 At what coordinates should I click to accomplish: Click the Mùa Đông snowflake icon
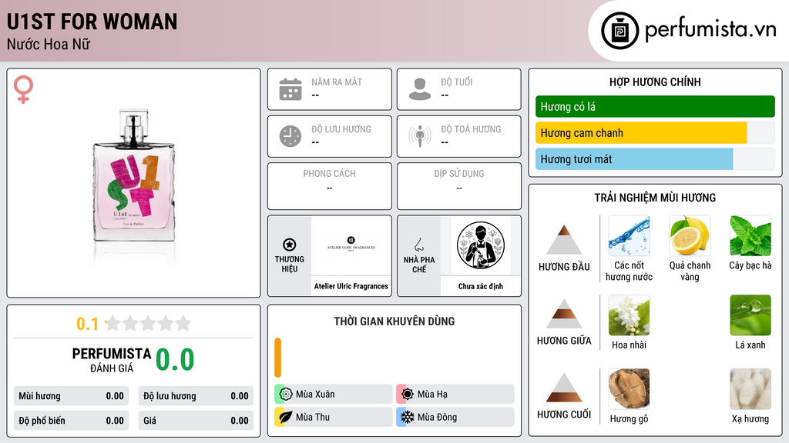coord(408,417)
